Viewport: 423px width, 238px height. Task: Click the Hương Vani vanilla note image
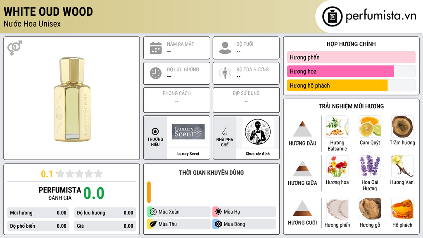[x=402, y=166]
